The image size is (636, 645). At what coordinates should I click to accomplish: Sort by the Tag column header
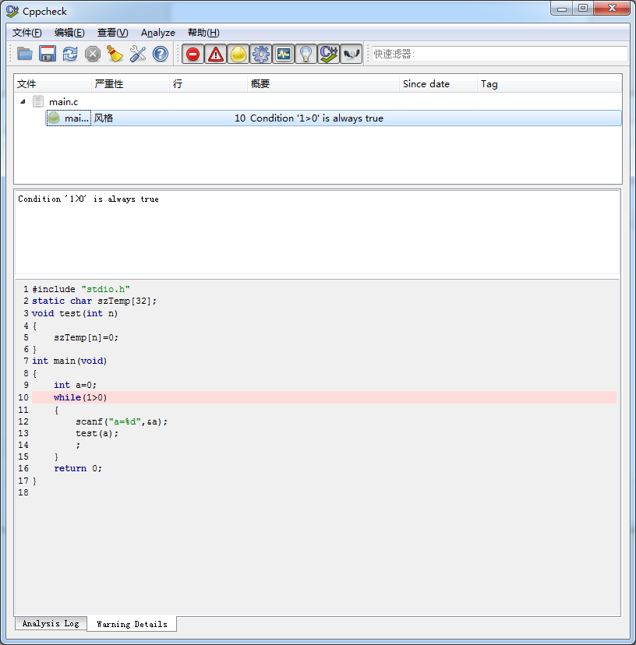549,84
